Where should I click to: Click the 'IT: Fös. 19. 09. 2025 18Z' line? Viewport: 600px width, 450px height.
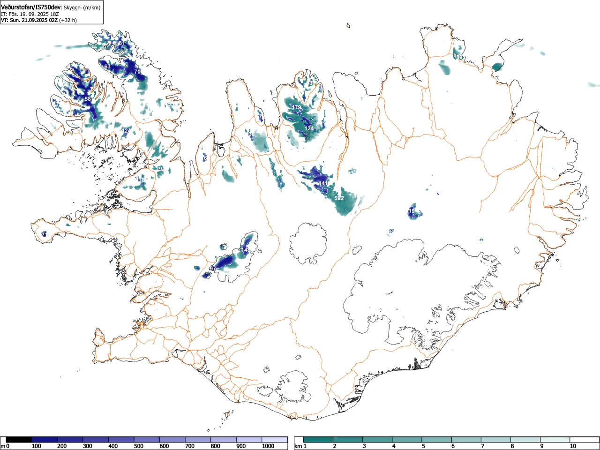click(x=30, y=14)
